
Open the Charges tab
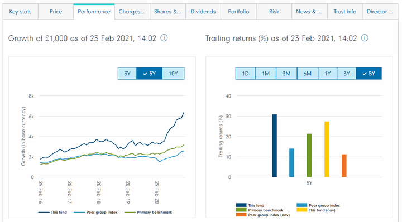132,12
